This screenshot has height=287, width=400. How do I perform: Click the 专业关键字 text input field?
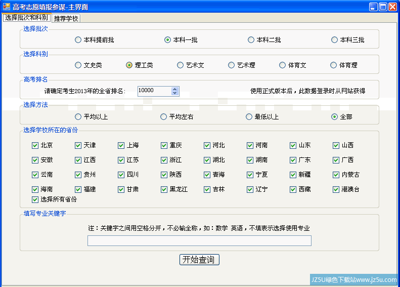tap(199, 241)
